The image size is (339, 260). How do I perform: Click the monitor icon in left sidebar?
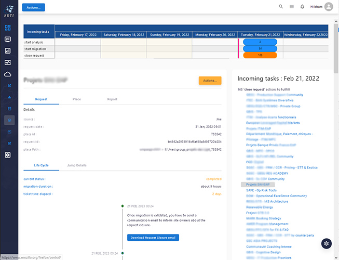8,39
